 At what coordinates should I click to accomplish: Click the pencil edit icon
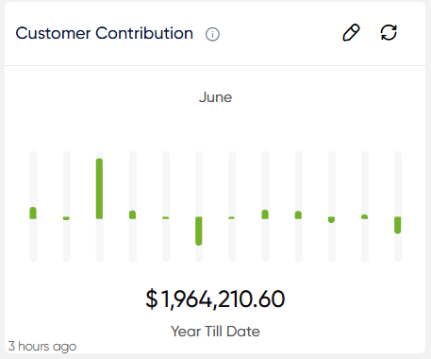pos(351,33)
